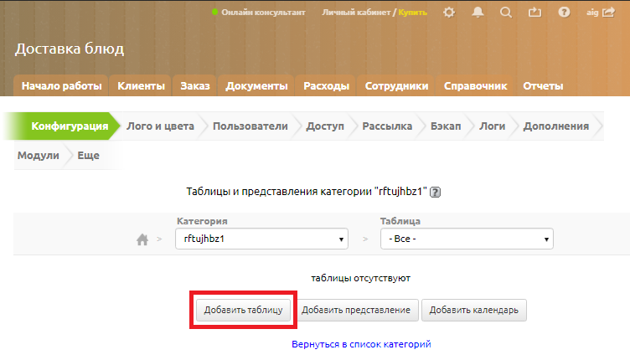The height and width of the screenshot is (360, 630).
Task: Open help question mark icon in header
Action: [x=564, y=13]
